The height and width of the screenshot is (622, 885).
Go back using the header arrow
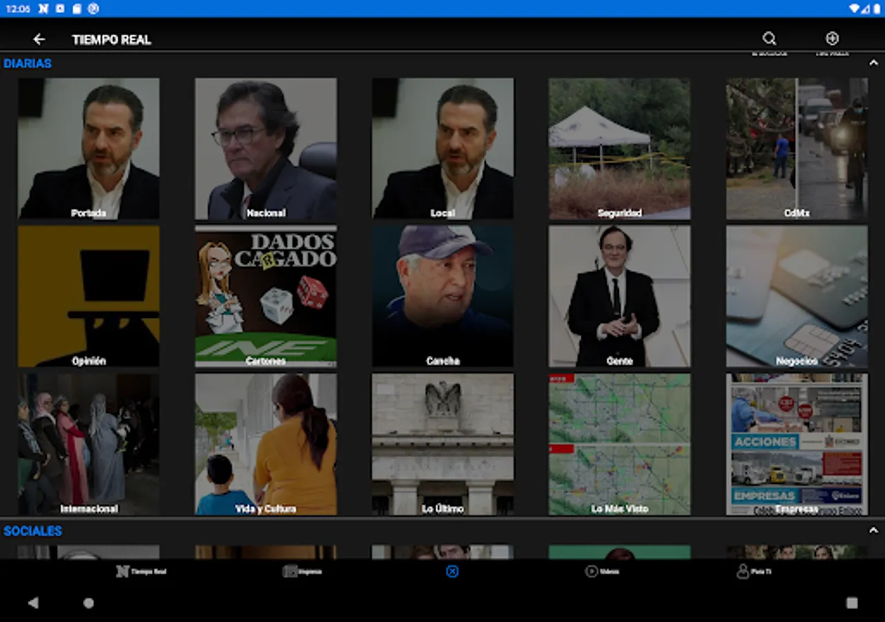[39, 39]
